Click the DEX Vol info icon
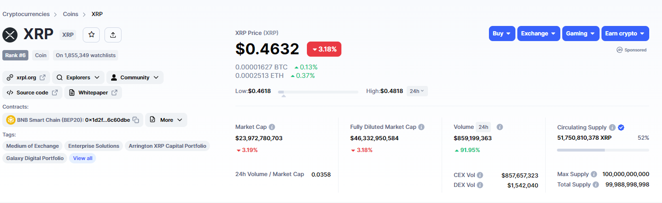Screen dimensions: 662x203 (x=480, y=185)
